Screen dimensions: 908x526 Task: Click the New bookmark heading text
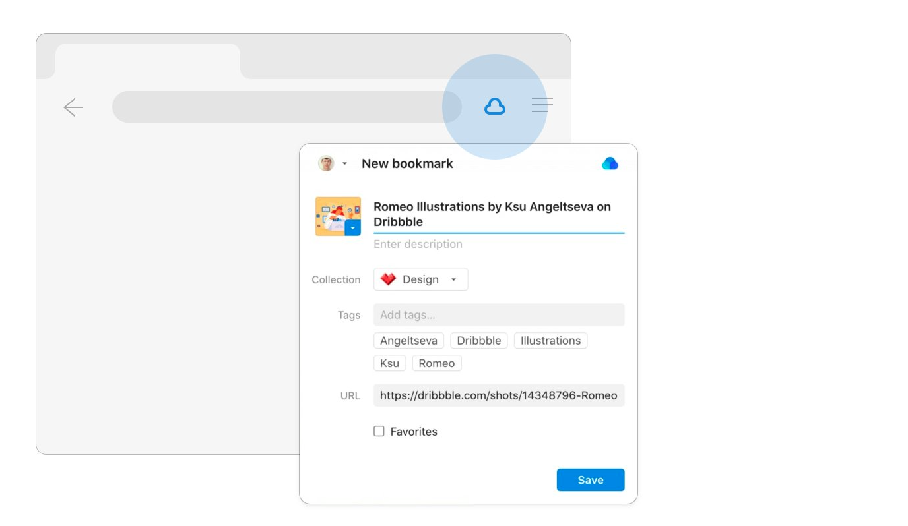pyautogui.click(x=407, y=163)
